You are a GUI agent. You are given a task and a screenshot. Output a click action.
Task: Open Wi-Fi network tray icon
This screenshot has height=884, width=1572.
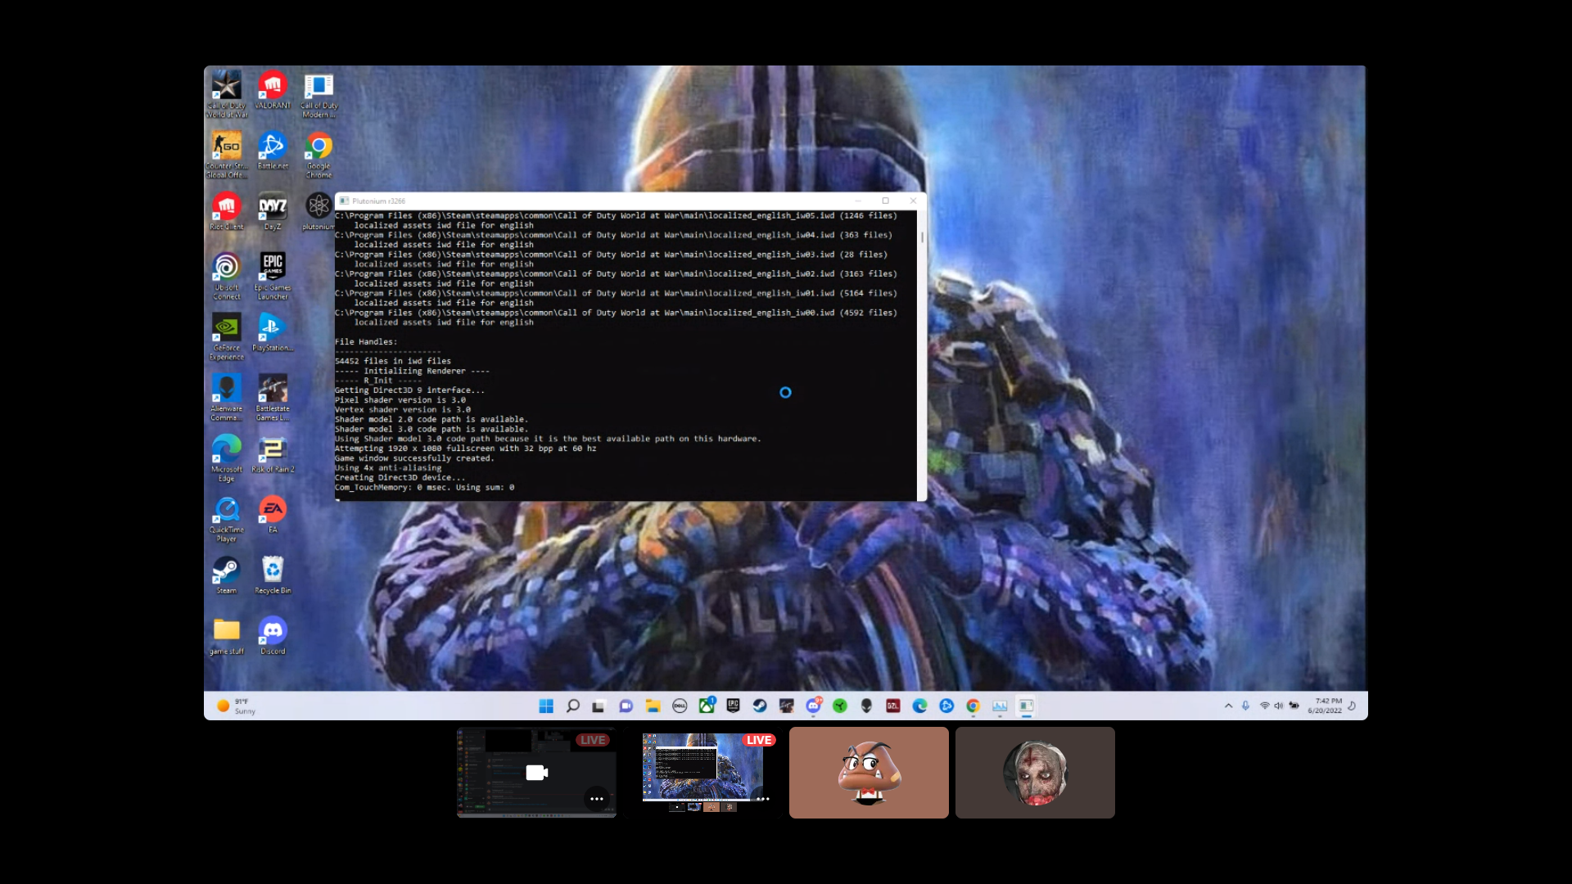1264,706
